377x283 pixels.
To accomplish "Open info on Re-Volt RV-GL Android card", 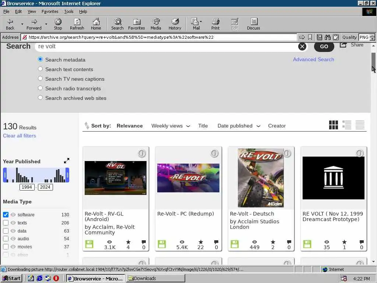I will 142,153.
